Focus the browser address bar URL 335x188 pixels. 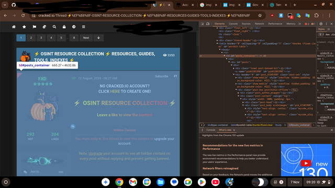144,16
